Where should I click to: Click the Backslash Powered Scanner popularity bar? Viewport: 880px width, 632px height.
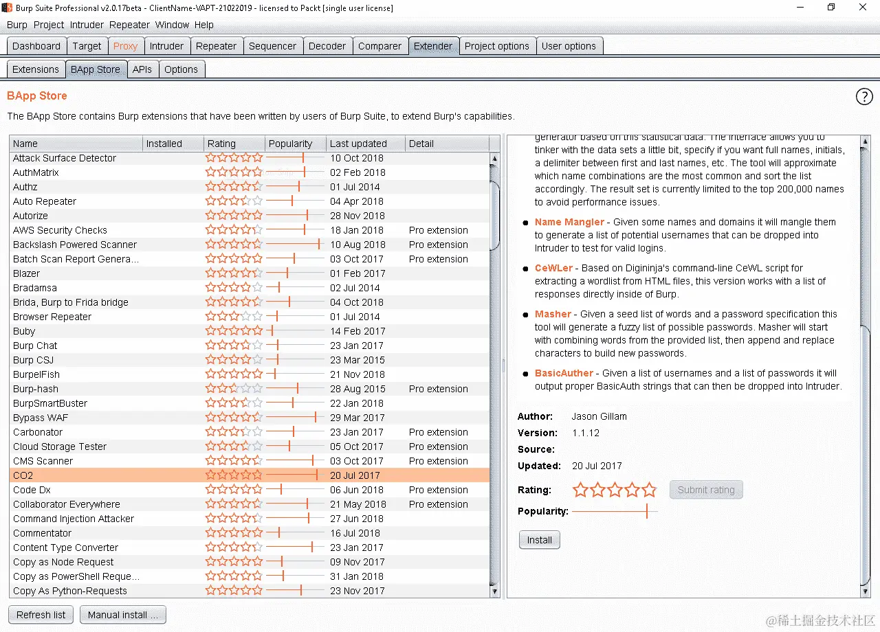click(x=295, y=245)
